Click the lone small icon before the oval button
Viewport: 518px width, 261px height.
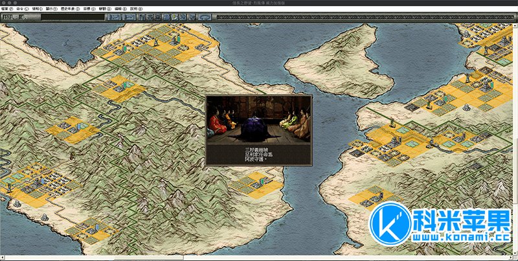(192, 17)
